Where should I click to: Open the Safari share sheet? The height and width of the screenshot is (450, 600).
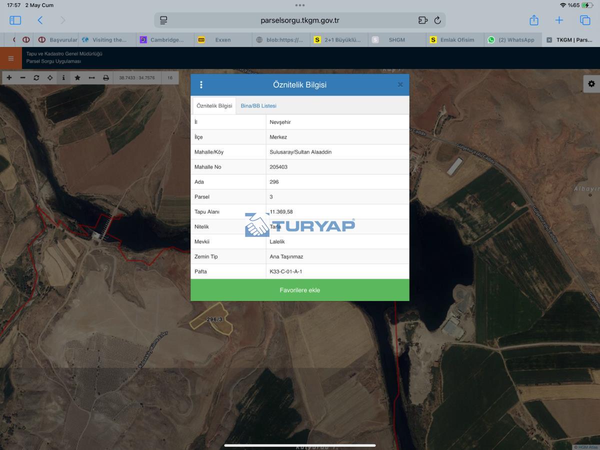(x=534, y=20)
